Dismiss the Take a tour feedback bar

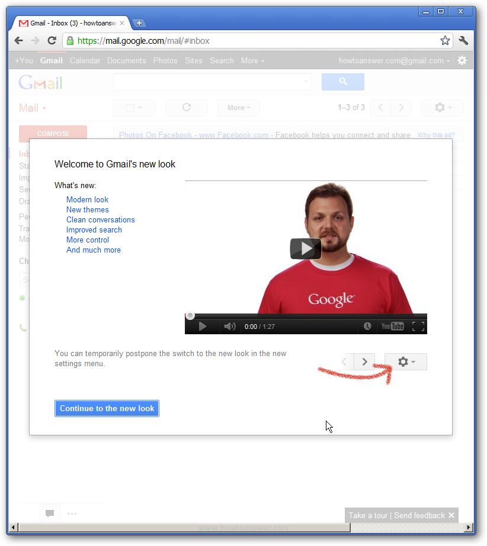(x=451, y=515)
